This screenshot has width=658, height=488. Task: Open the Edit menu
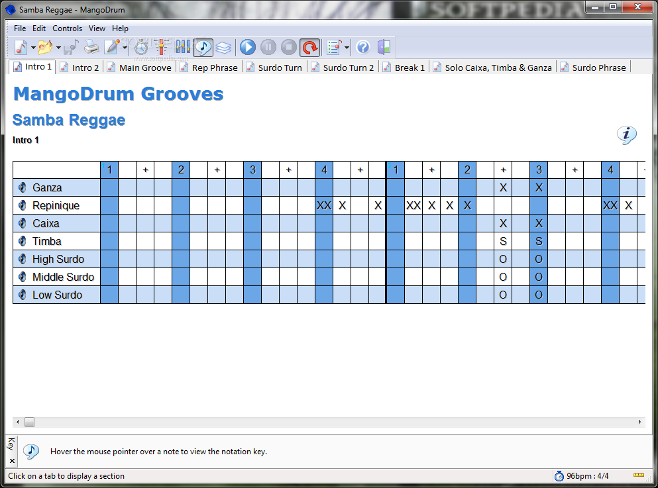tap(39, 28)
